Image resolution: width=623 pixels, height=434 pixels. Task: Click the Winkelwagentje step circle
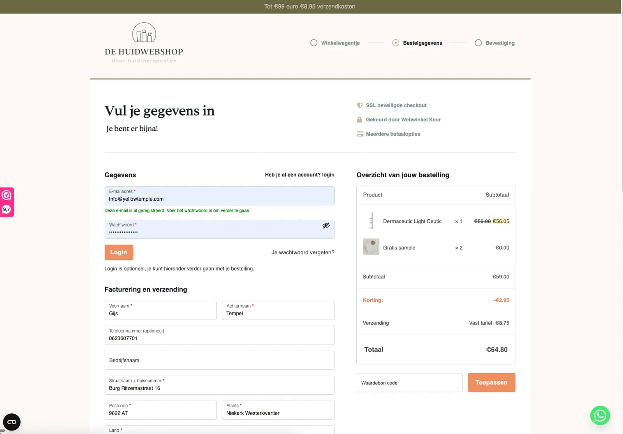coord(314,43)
